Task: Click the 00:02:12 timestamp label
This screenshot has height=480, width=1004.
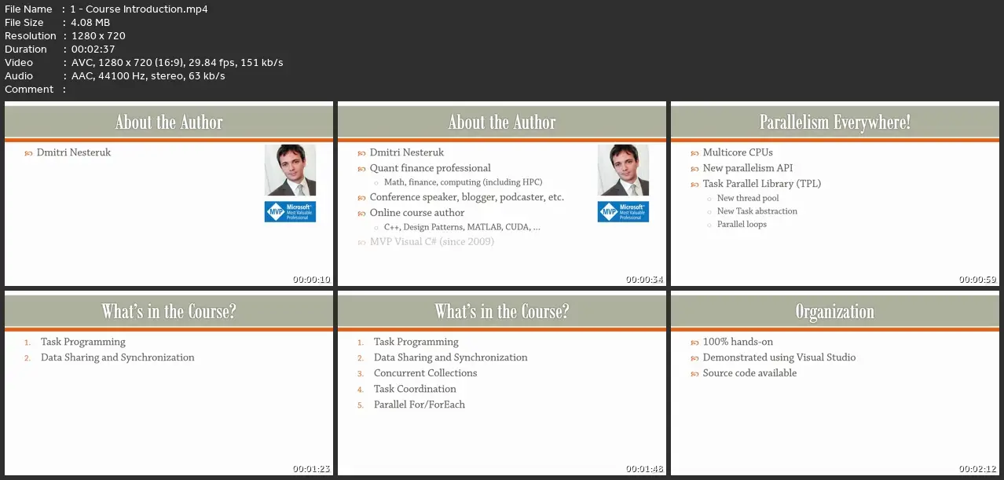Action: click(978, 469)
